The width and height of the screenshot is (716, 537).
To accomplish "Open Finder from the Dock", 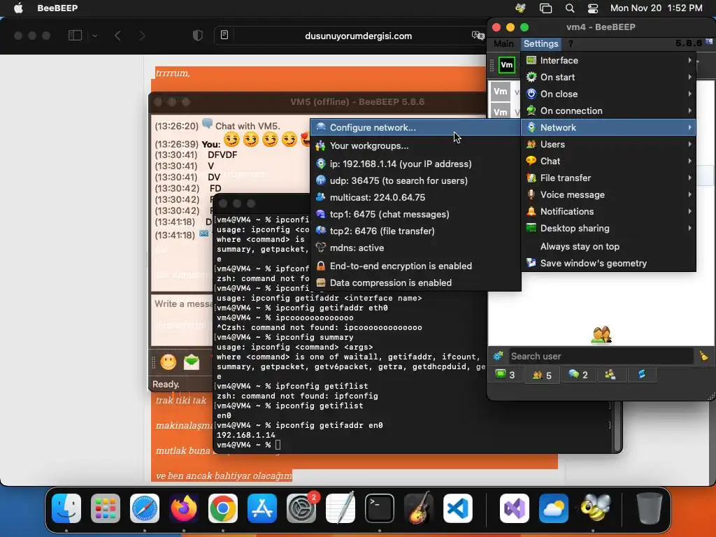I will [x=66, y=508].
